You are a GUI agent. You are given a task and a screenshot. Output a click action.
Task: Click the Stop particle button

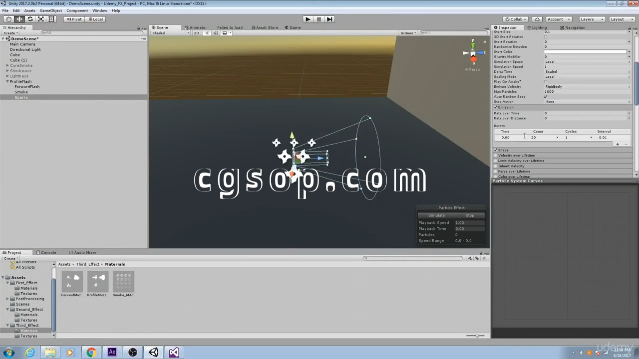[470, 215]
